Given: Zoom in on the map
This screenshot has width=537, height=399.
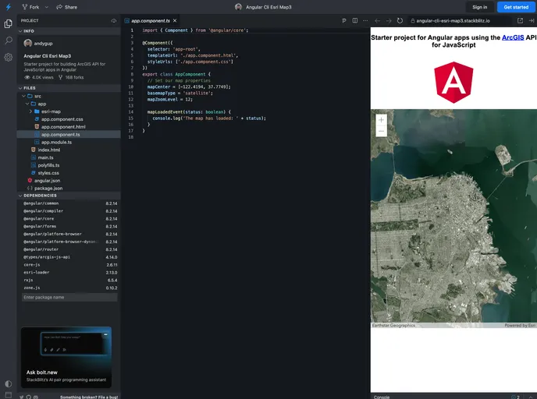Looking at the screenshot, I should pyautogui.click(x=381, y=120).
